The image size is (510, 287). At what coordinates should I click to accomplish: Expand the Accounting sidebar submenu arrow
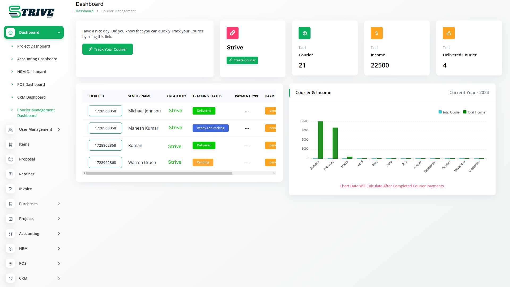click(x=59, y=234)
